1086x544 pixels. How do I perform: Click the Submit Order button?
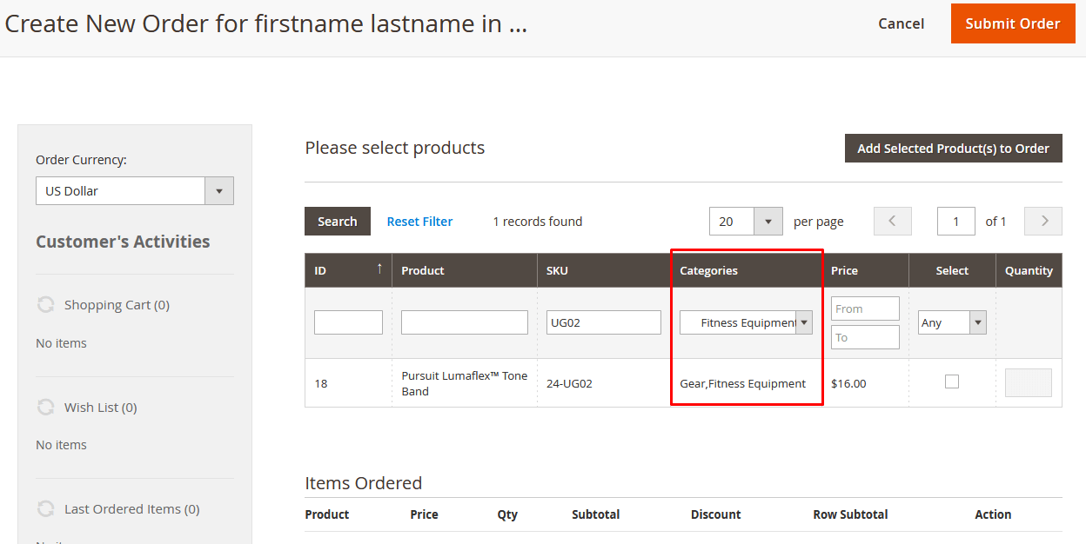(x=1012, y=23)
